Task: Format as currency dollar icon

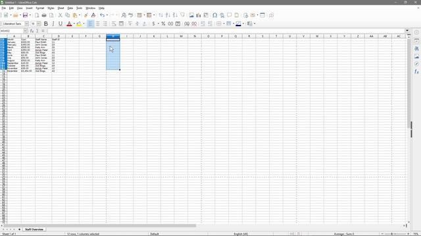Action: (153, 24)
